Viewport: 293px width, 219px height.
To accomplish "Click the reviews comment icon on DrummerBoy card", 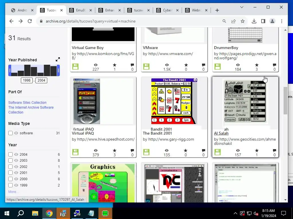I will (x=274, y=65).
